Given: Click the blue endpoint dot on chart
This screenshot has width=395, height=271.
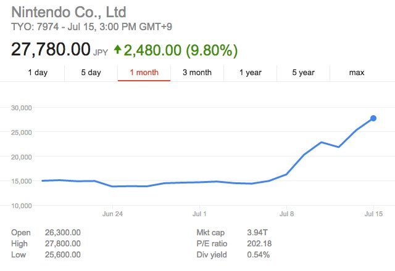Looking at the screenshot, I should (373, 118).
